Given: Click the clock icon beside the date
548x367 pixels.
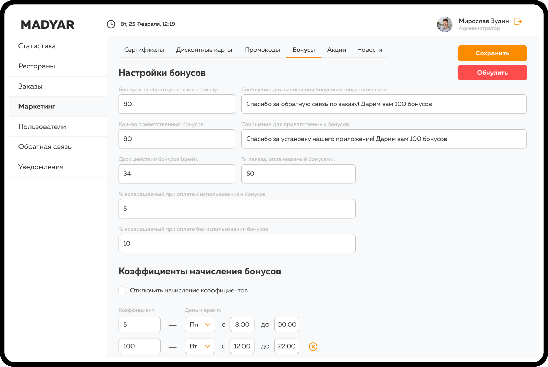Looking at the screenshot, I should click(111, 24).
